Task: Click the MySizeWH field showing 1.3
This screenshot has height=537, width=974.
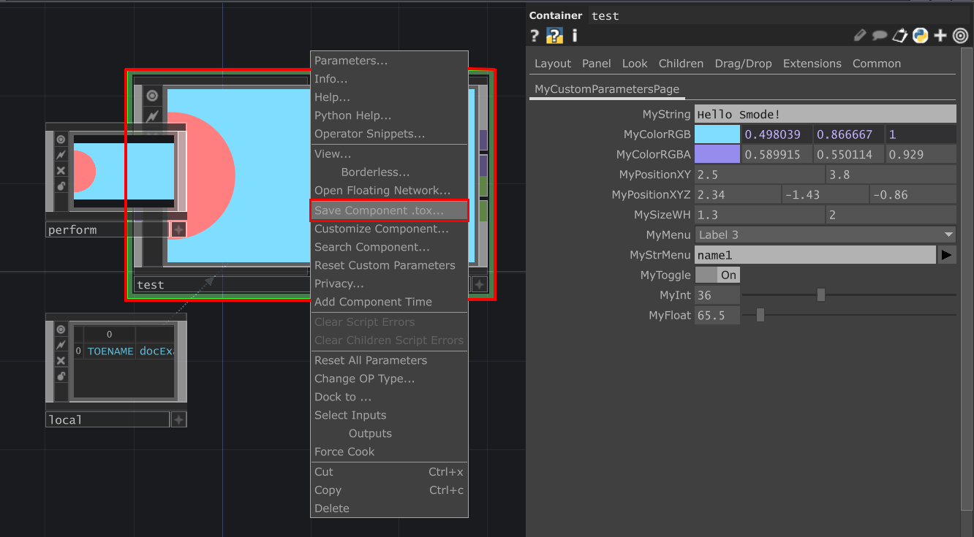Action: (x=760, y=215)
